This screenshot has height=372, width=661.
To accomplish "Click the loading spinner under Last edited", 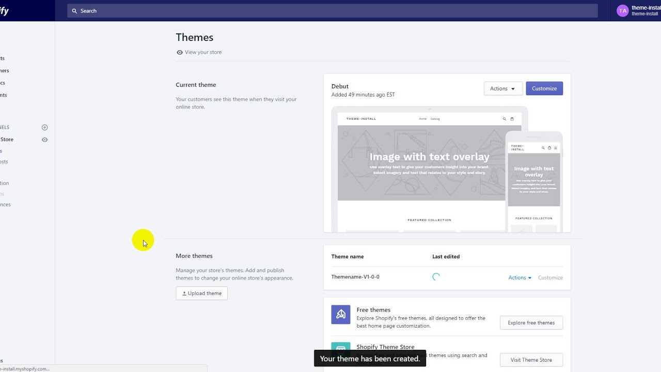I will pos(436,277).
